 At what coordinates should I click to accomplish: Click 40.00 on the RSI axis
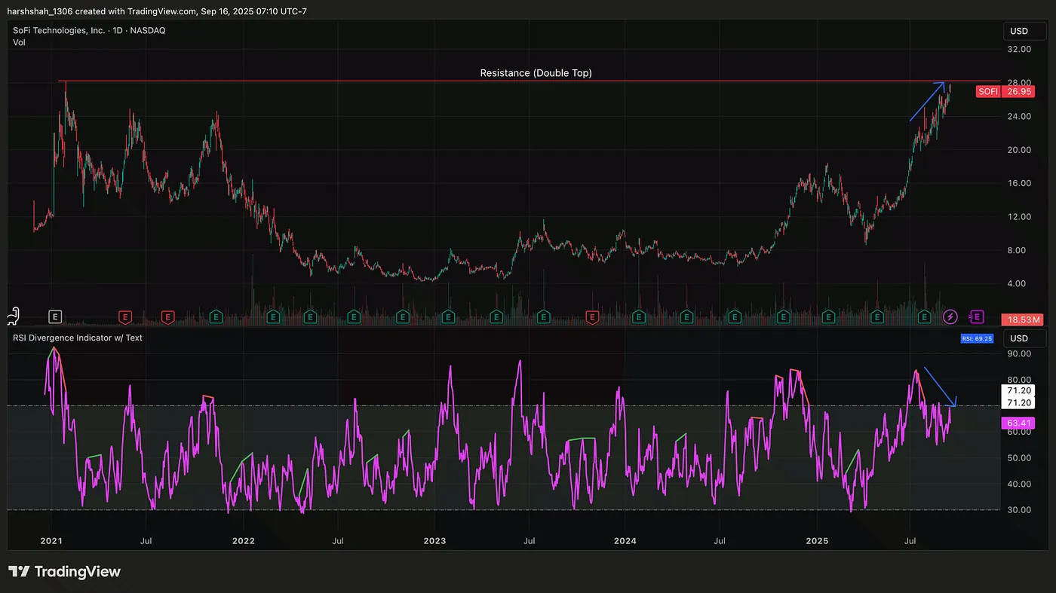pos(1020,484)
